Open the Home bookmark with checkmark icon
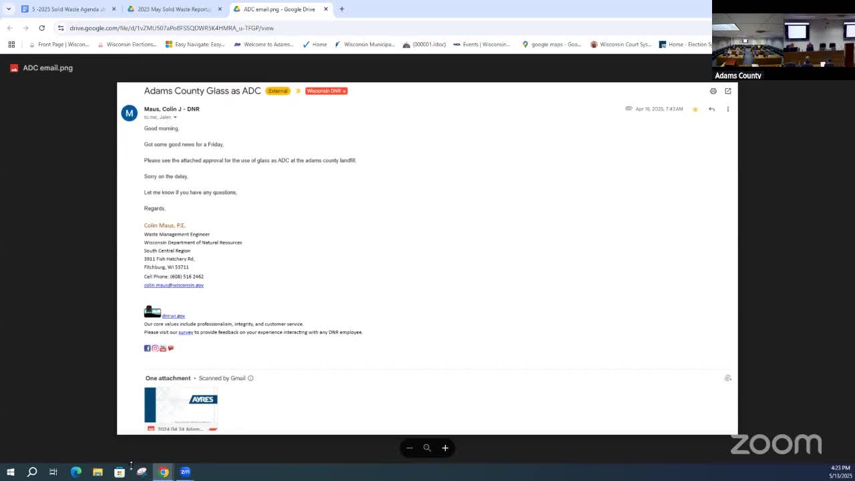The width and height of the screenshot is (855, 481). coord(315,45)
